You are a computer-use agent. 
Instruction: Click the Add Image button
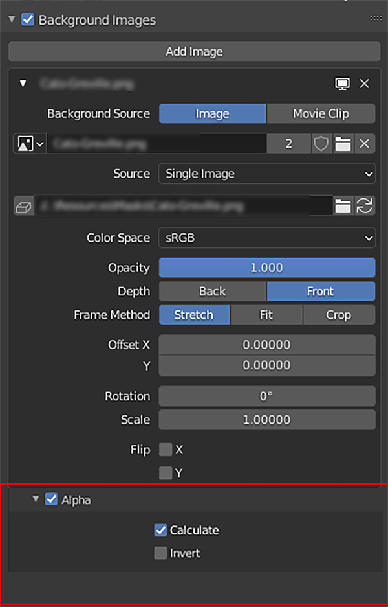pos(194,51)
